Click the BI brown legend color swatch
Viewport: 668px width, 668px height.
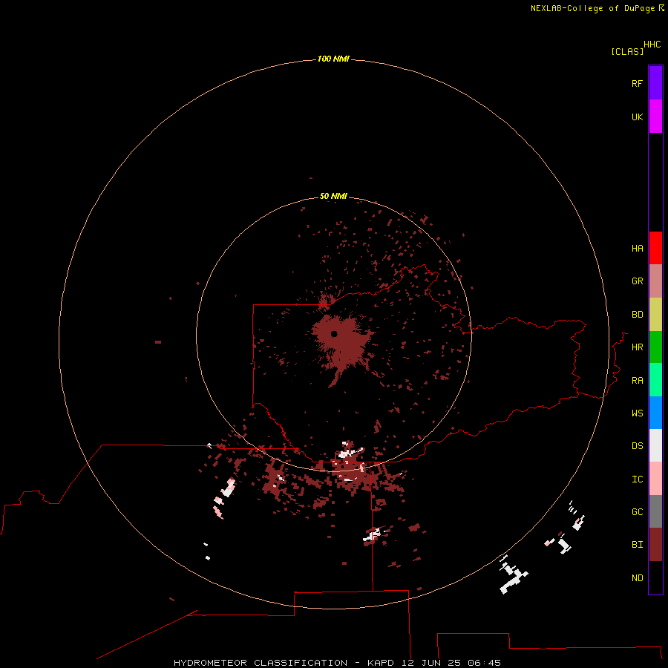click(x=655, y=545)
